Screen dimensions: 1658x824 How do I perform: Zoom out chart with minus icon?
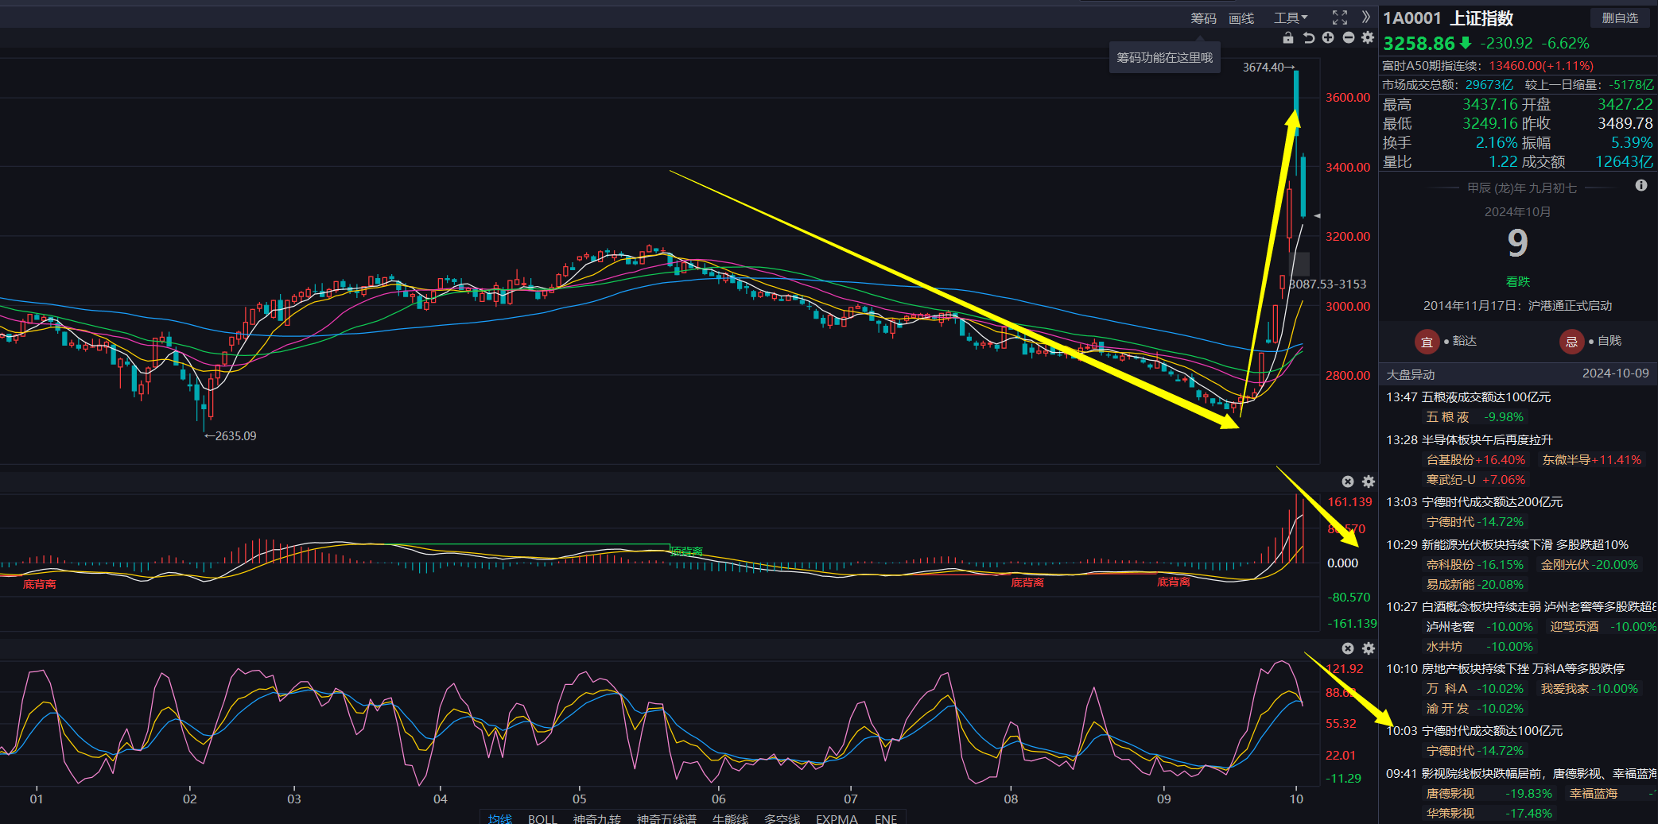tap(1349, 37)
